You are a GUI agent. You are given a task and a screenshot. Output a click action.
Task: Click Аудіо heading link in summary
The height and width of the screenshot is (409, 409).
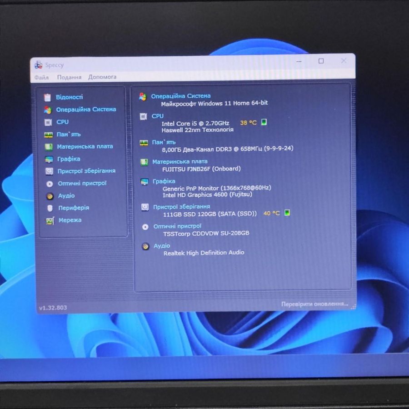(x=162, y=246)
